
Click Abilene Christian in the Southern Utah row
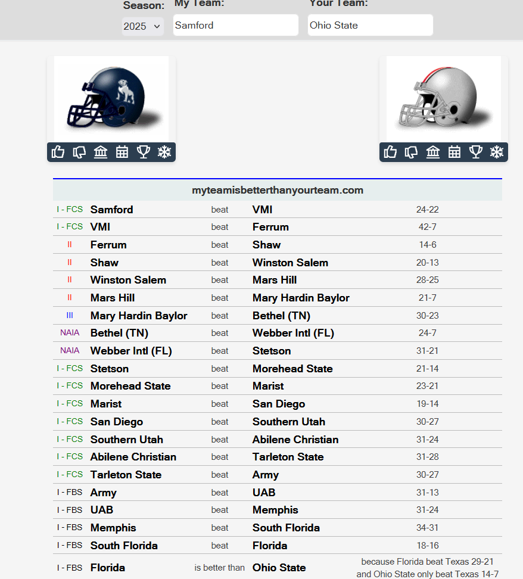[x=295, y=440]
